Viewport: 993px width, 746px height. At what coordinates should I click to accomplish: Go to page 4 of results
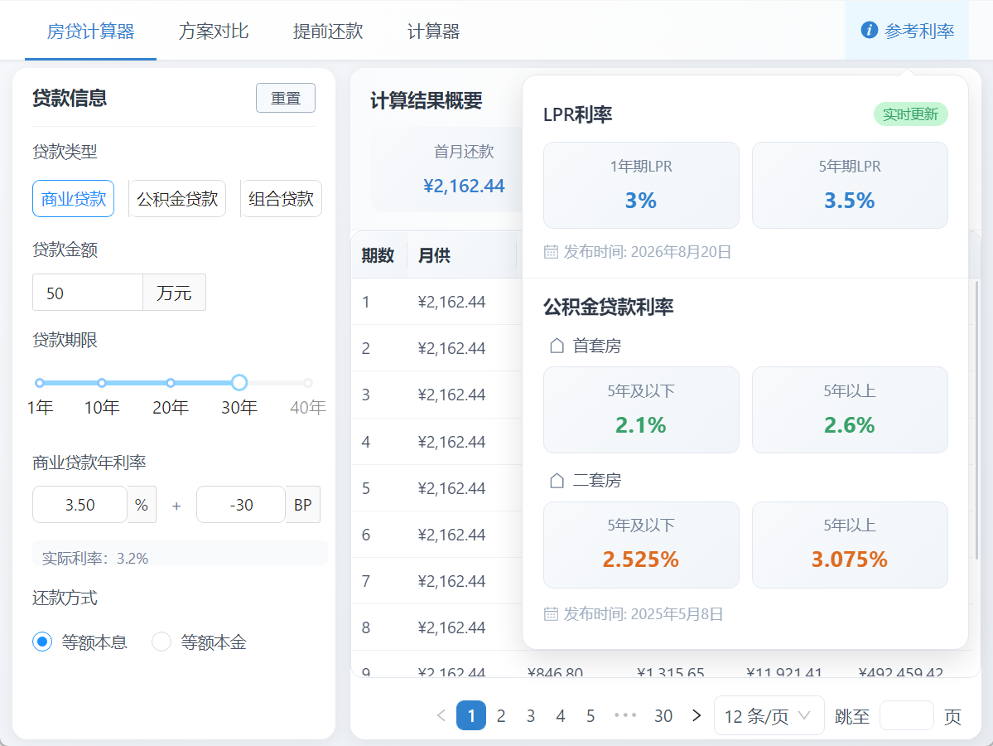561,715
